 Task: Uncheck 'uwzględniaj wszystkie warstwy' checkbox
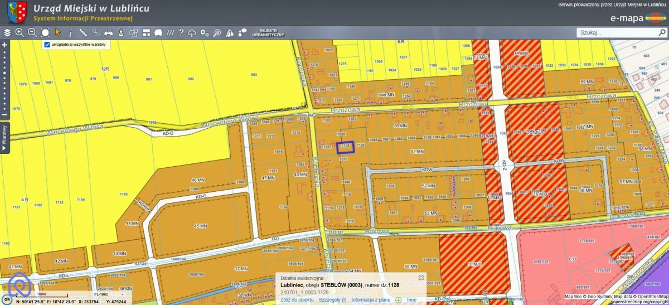click(x=47, y=45)
